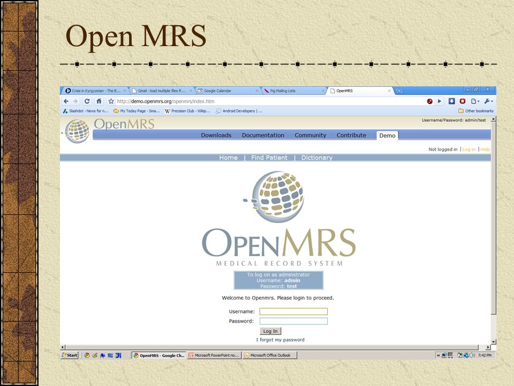Open Dictionary in the navigation bar

tap(316, 158)
